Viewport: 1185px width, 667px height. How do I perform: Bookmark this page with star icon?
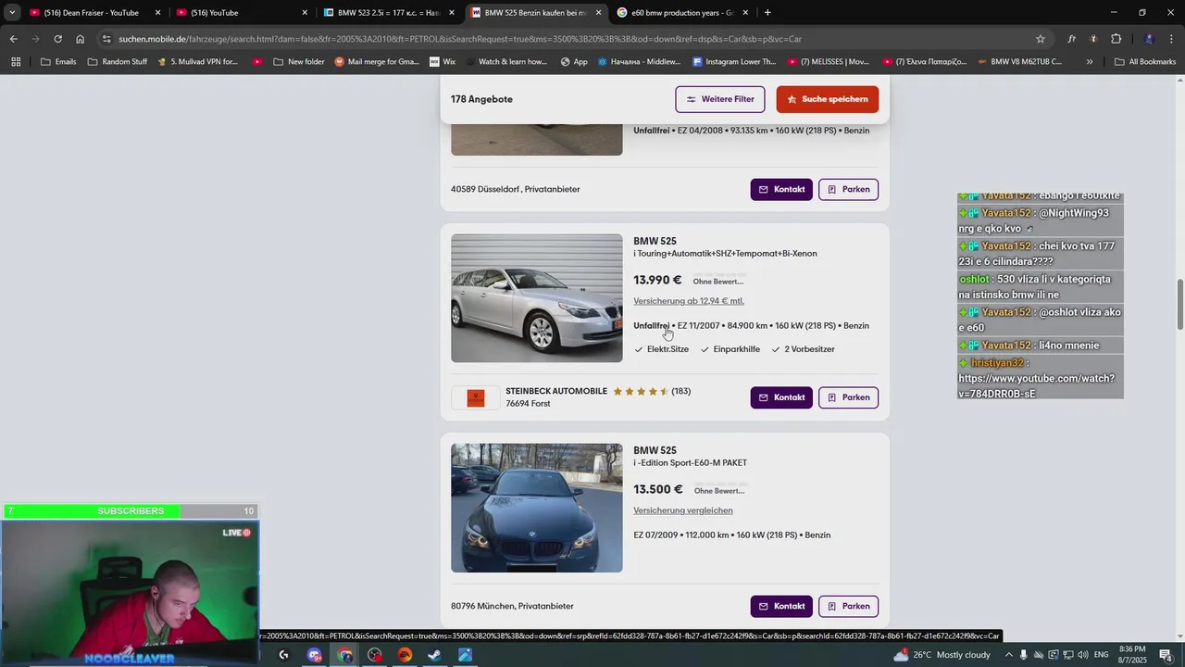pos(1041,39)
